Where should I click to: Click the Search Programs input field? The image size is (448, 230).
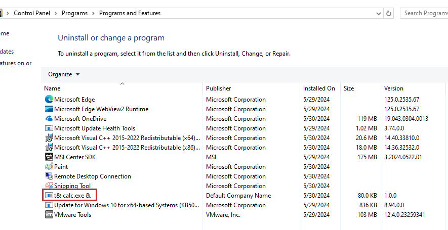[425, 13]
